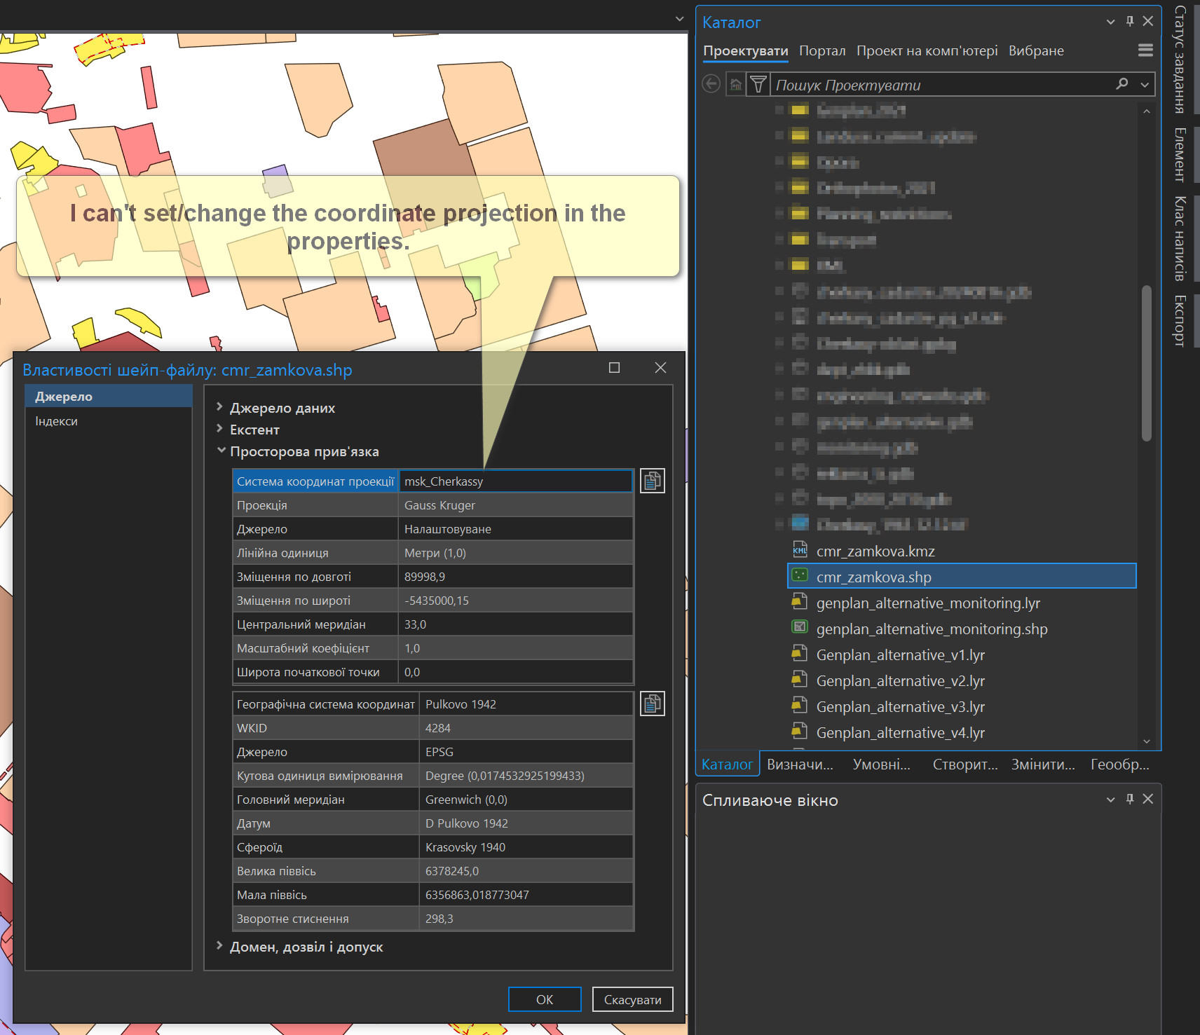Expand the Екстент section
1200x1035 pixels.
[219, 429]
